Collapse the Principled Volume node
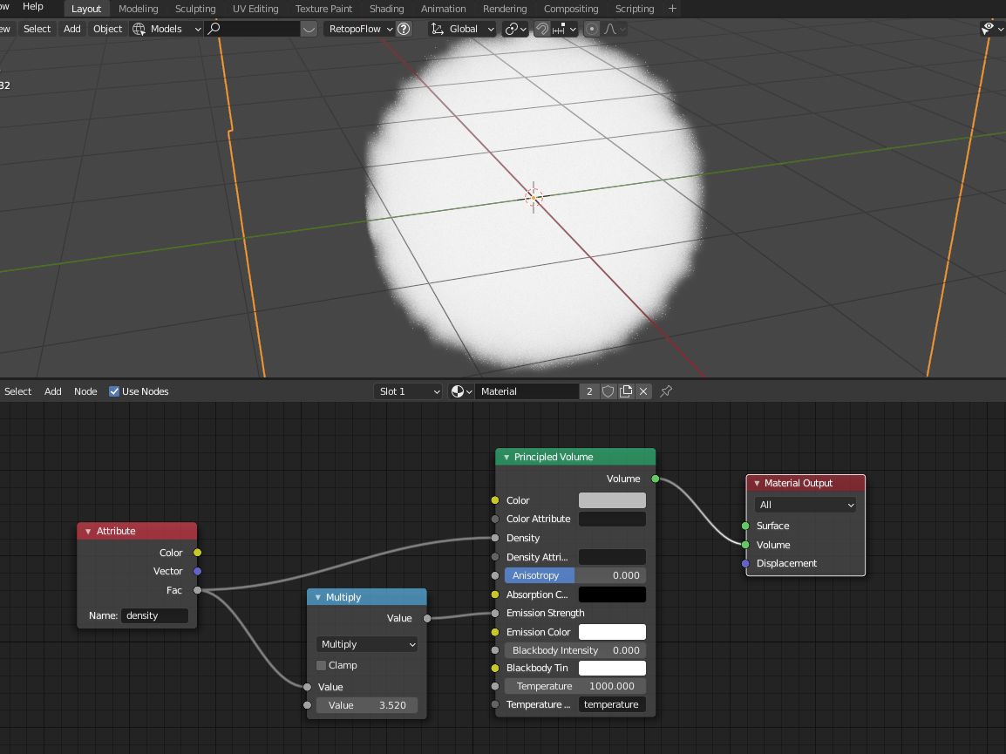 [x=506, y=458]
